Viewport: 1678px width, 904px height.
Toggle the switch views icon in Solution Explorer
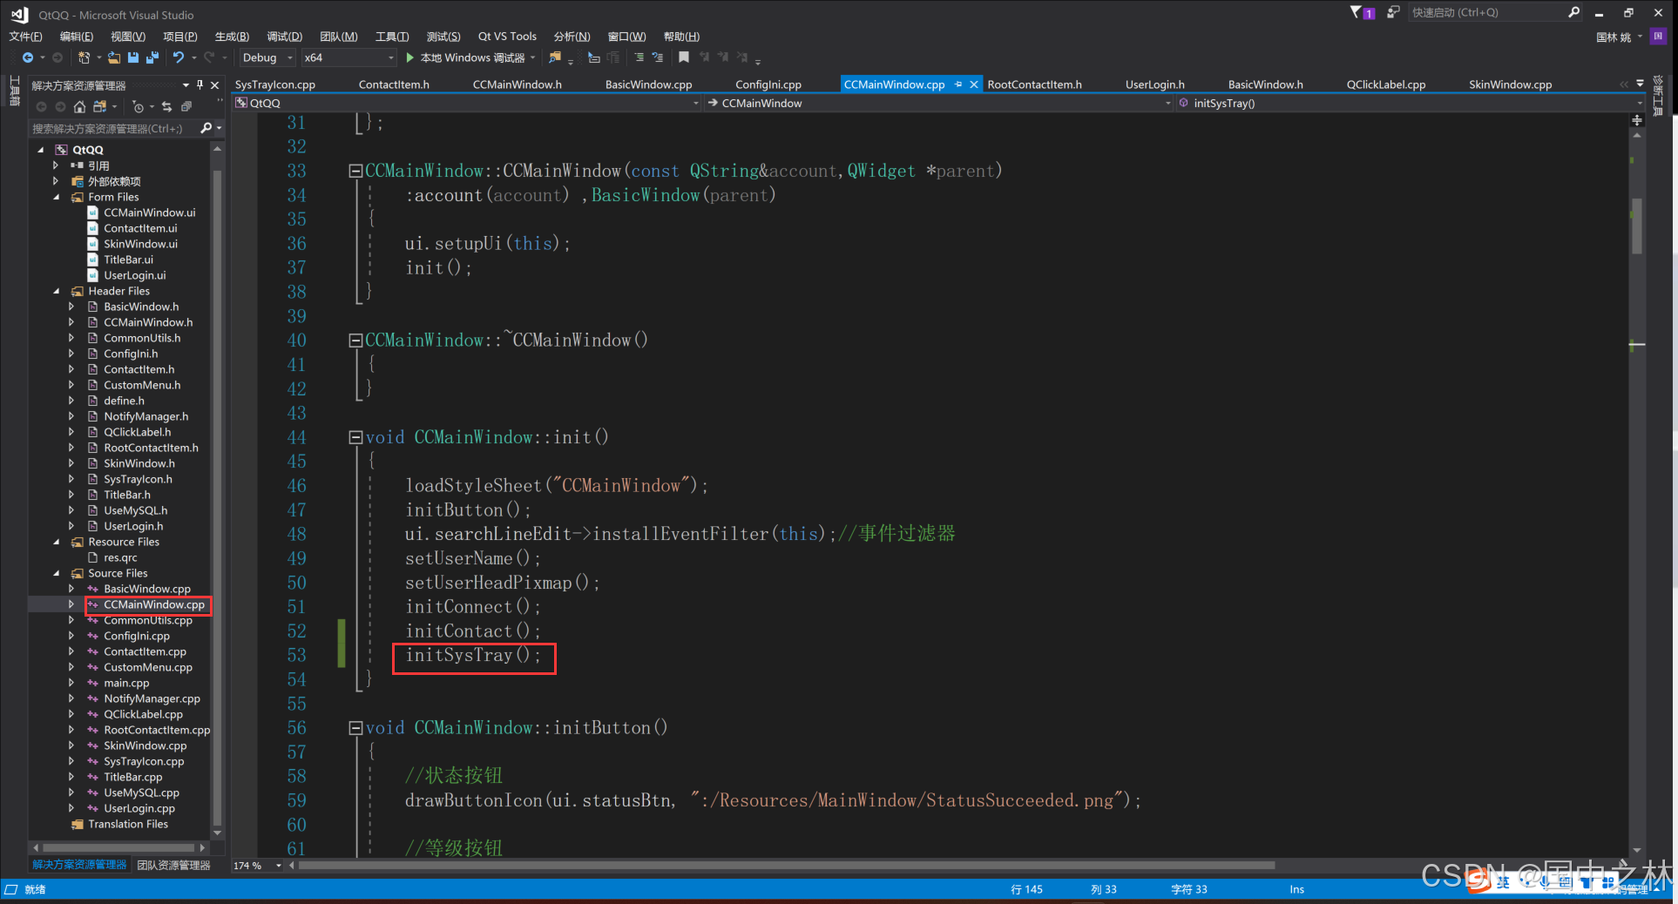99,106
